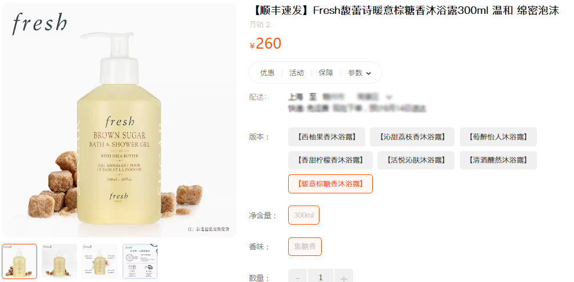Open the delivery address dropdown arrow
This screenshot has height=282, width=574.
point(389,97)
